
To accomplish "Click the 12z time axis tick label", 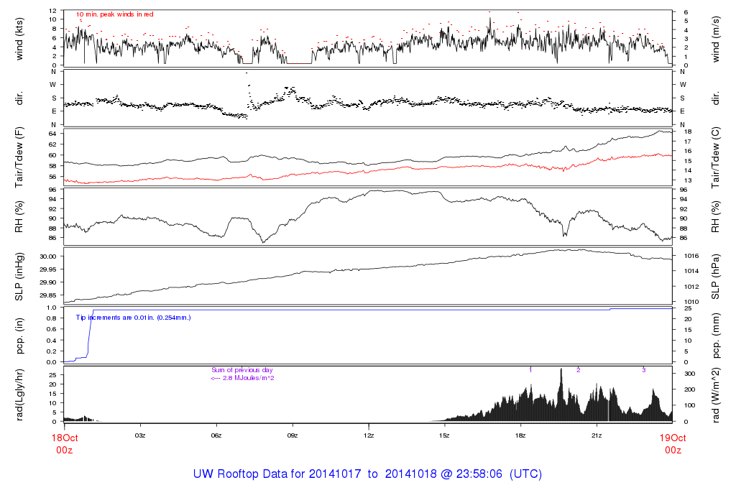I will [x=369, y=435].
